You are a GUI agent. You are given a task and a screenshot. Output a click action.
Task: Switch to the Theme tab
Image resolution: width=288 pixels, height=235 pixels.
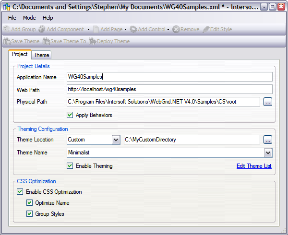[41, 55]
